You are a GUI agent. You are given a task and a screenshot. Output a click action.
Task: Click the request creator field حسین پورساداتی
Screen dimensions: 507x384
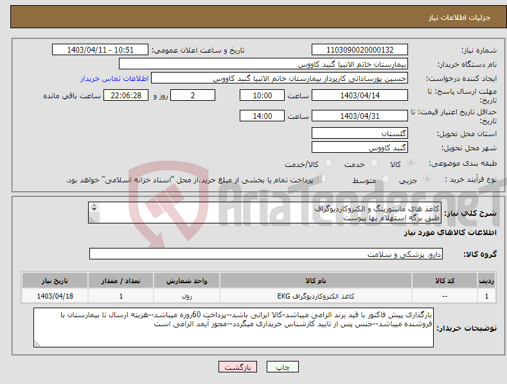[280, 78]
